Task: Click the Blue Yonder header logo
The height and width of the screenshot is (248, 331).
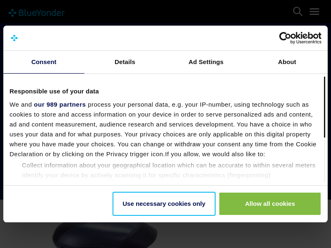Action: [36, 13]
